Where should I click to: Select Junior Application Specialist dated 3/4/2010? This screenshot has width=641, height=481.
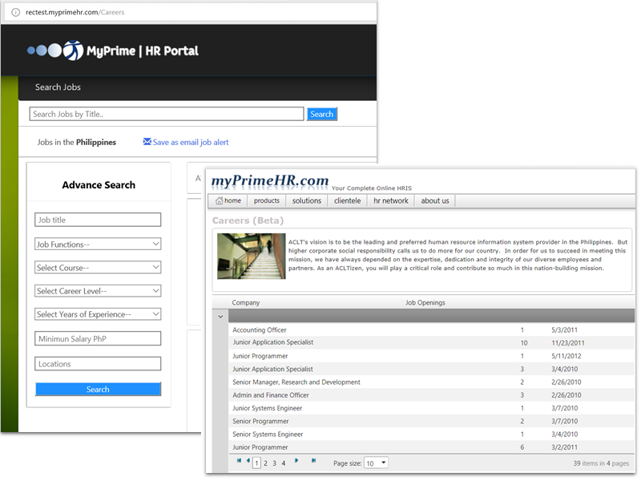pos(431,369)
